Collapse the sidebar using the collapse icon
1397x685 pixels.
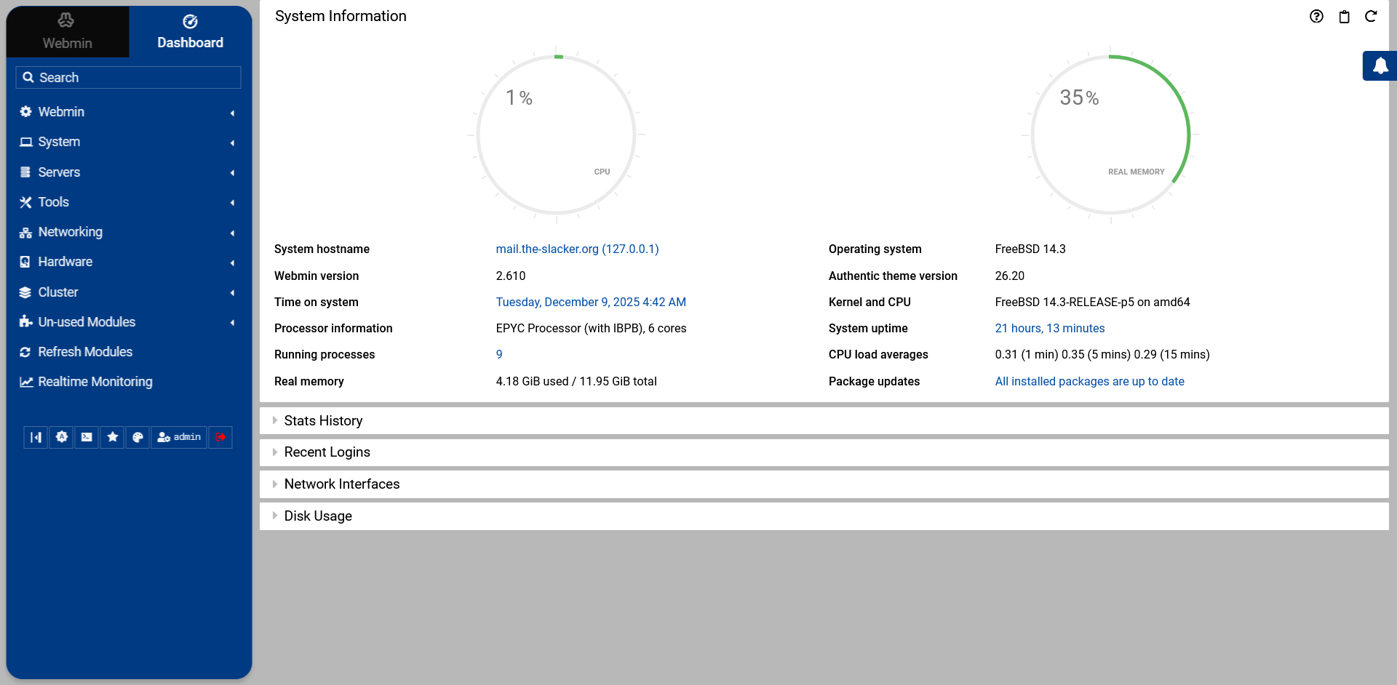36,437
